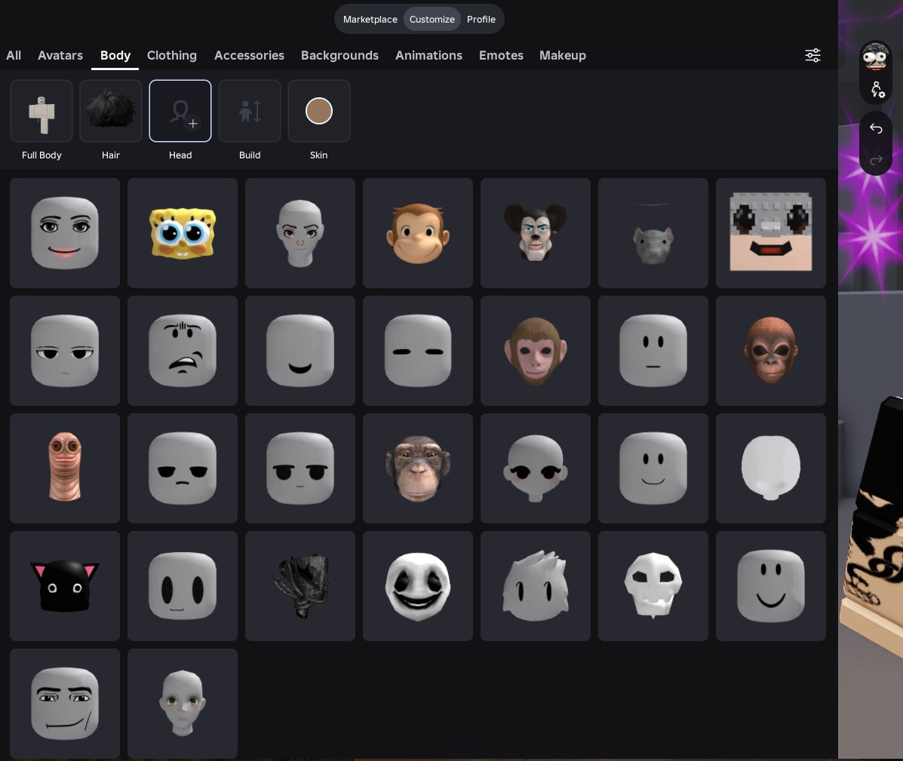903x761 pixels.
Task: Open the Clothing tab
Action: point(171,55)
